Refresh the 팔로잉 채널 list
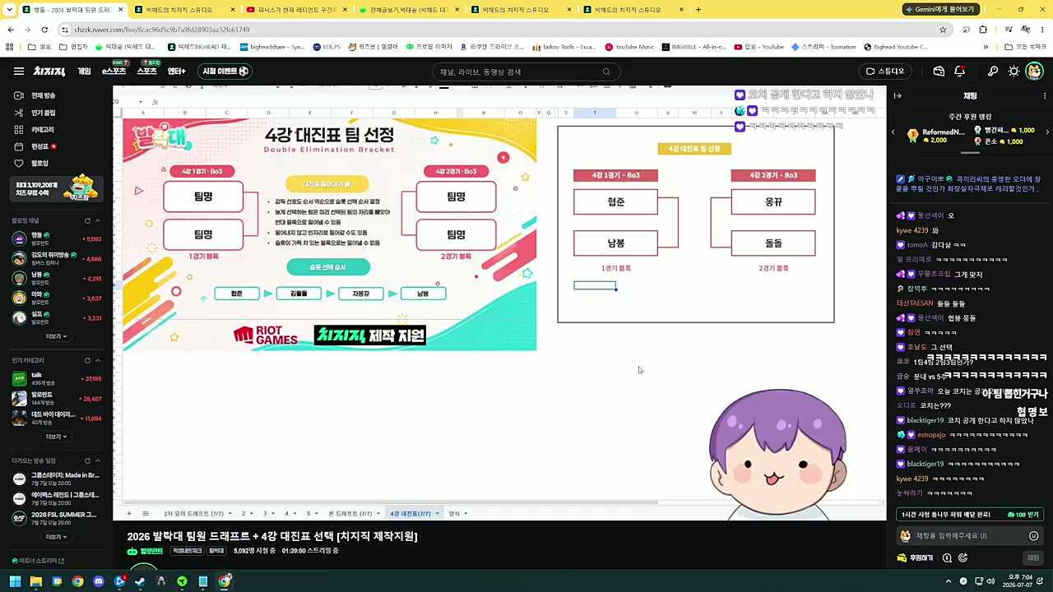This screenshot has width=1053, height=592. pyautogui.click(x=87, y=220)
